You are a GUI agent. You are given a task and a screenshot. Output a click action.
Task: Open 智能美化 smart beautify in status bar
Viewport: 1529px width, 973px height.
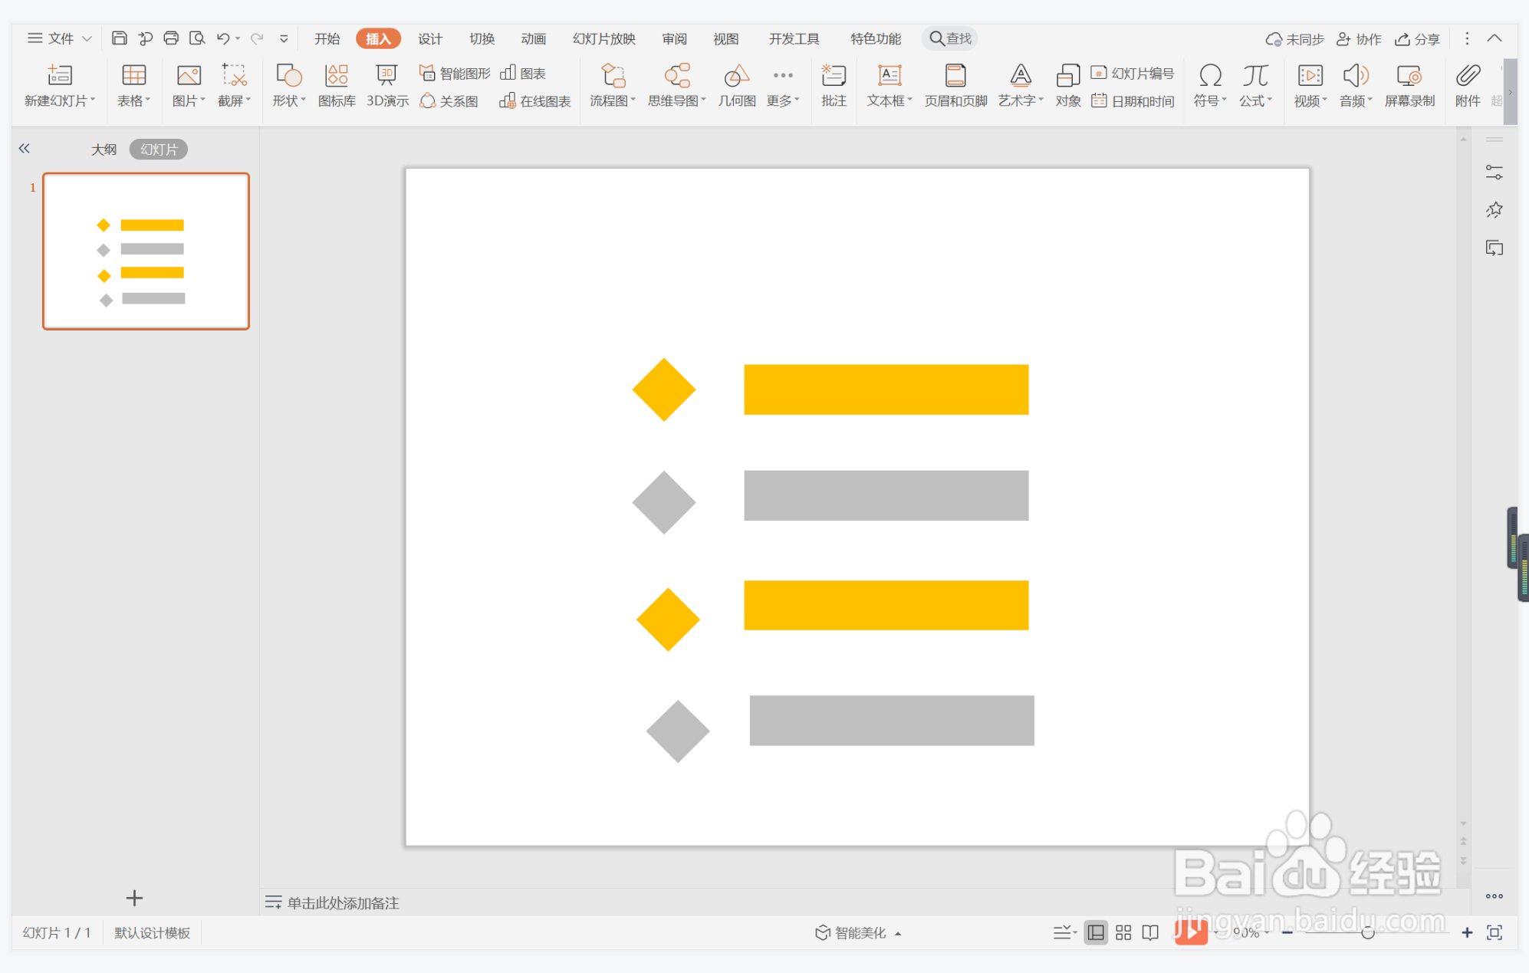[858, 932]
